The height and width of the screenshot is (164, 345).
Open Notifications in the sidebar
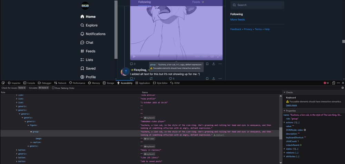pos(93,34)
